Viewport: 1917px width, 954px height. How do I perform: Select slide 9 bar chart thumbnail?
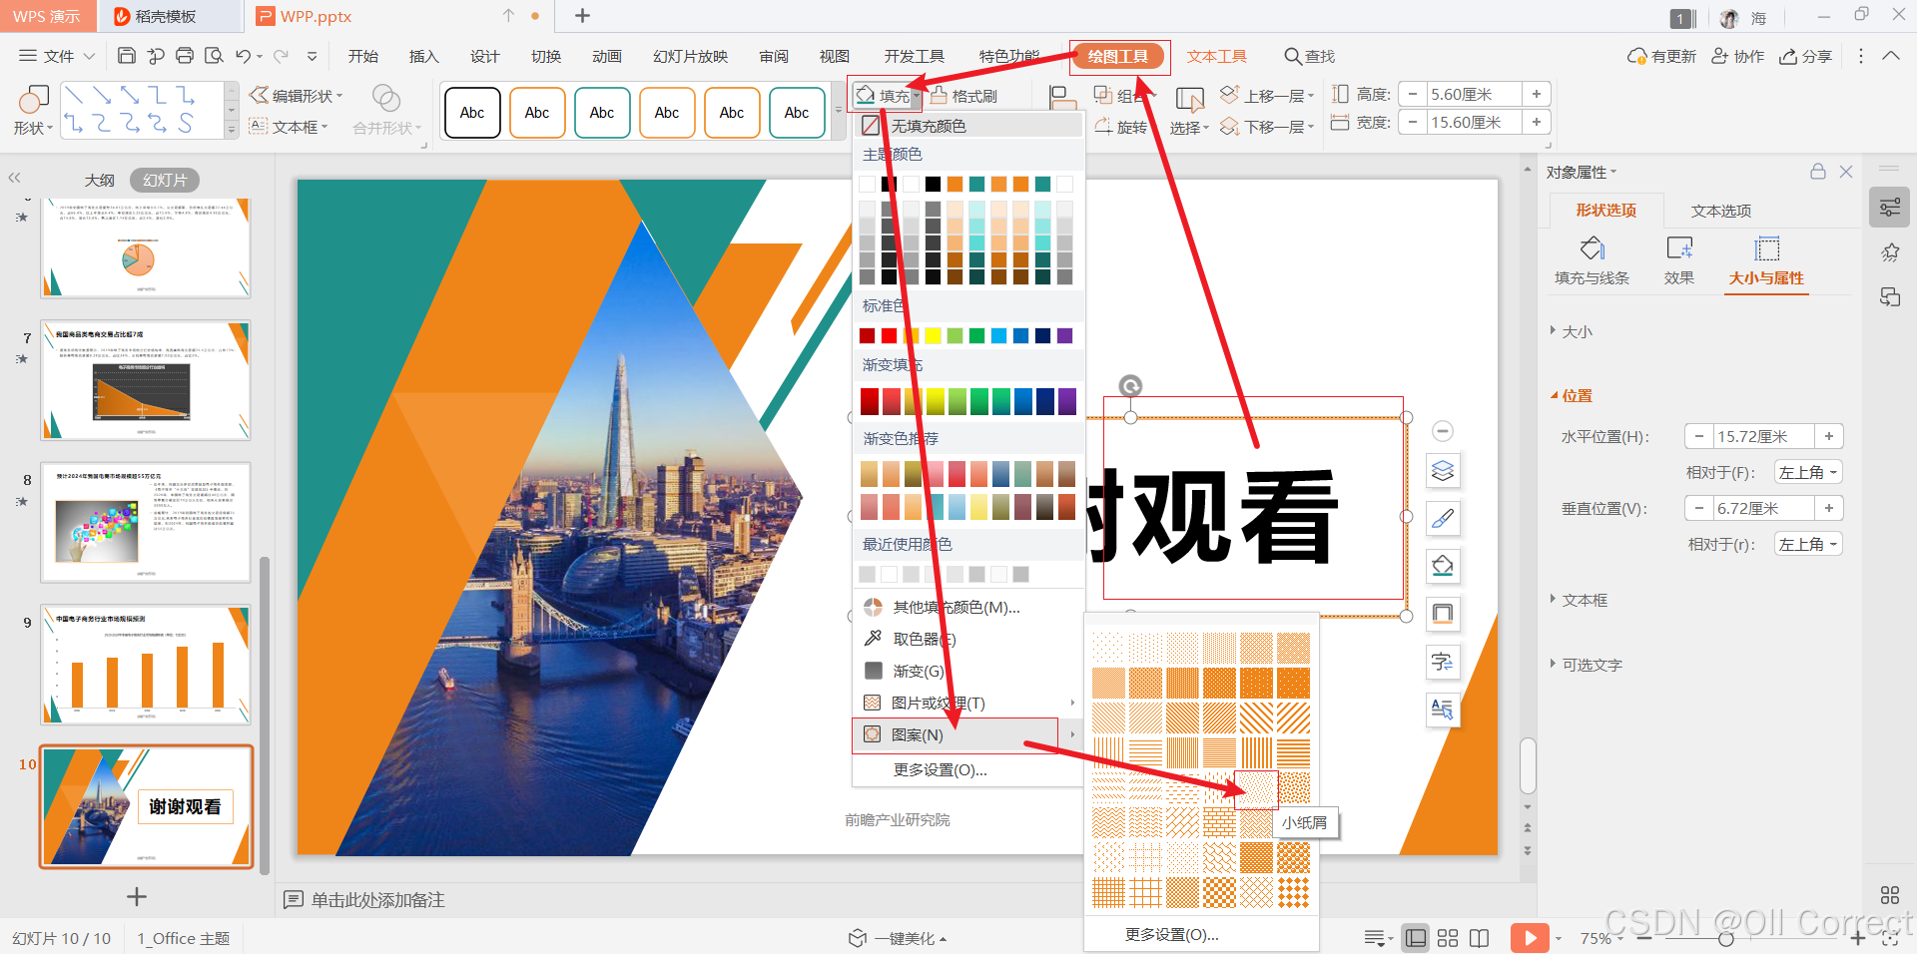146,665
